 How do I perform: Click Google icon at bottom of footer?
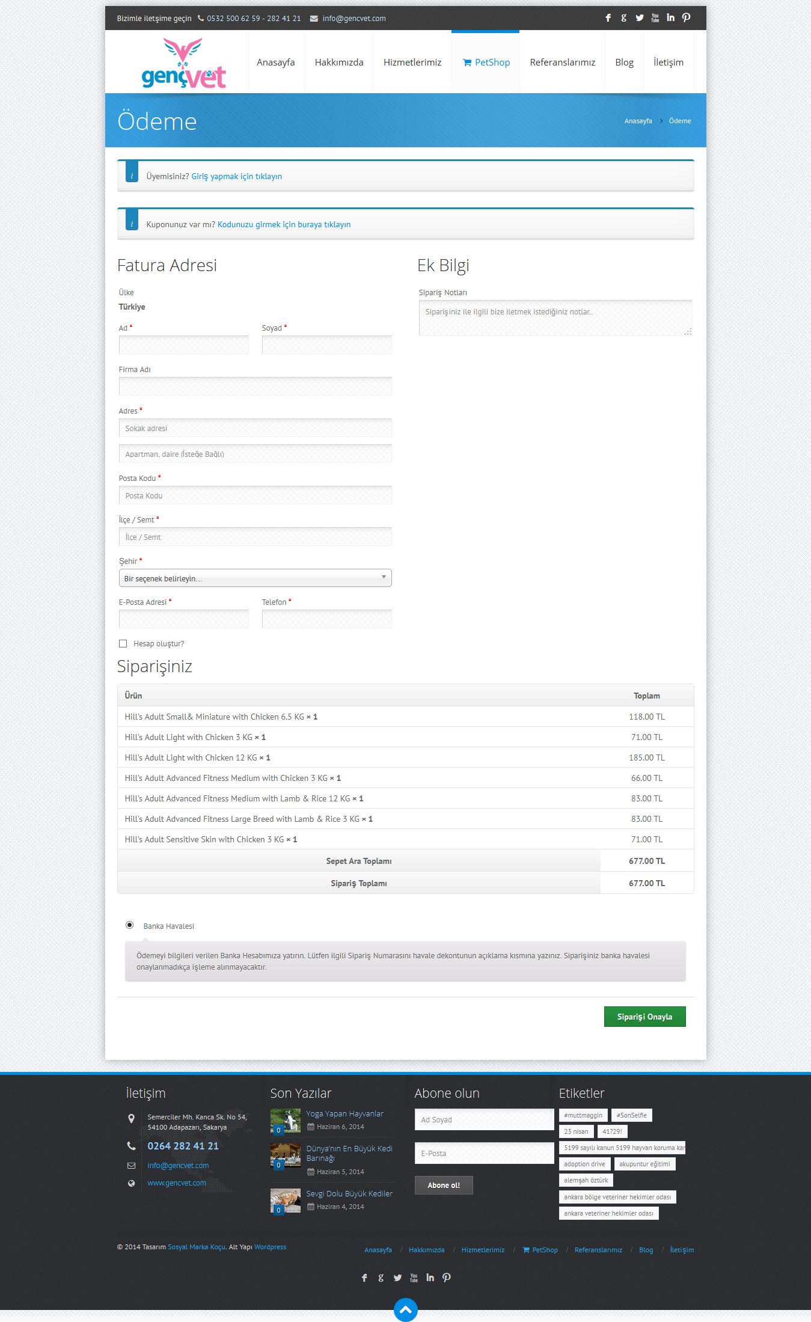click(x=381, y=1278)
